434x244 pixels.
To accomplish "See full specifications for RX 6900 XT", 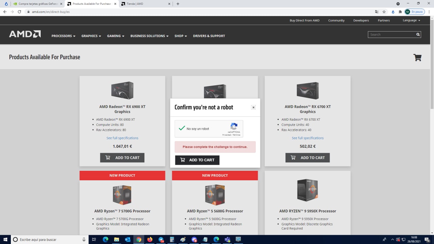I will pos(122,138).
